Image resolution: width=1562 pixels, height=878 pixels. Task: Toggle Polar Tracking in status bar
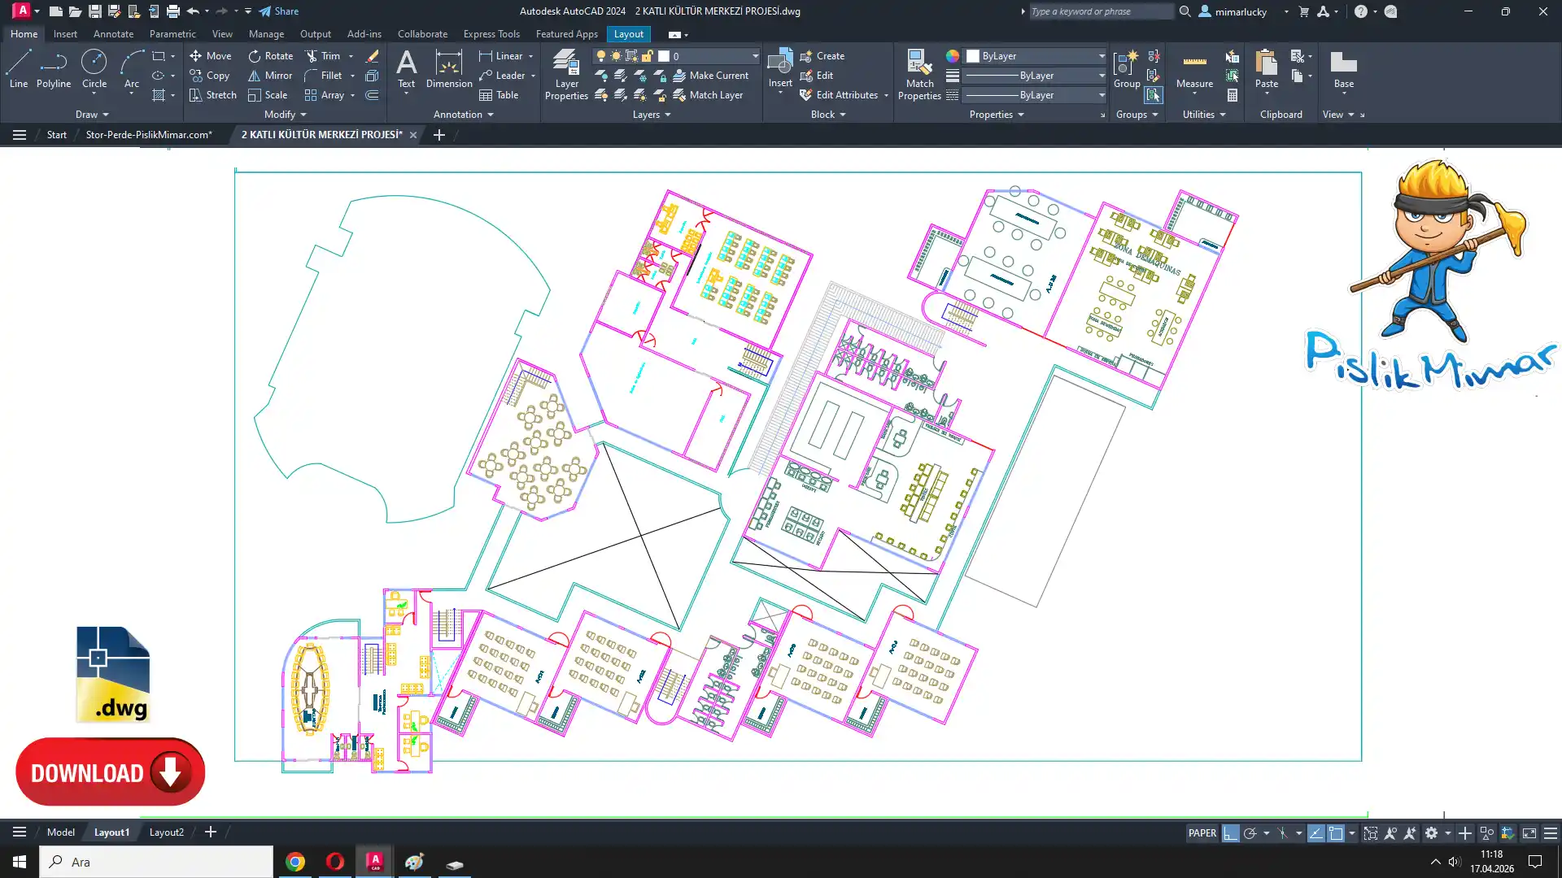point(1250,833)
